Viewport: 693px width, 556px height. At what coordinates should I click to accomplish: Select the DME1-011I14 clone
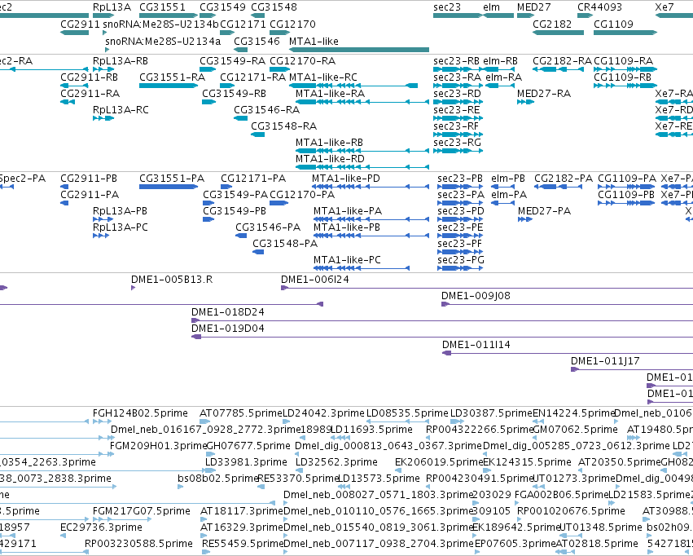tap(568, 354)
